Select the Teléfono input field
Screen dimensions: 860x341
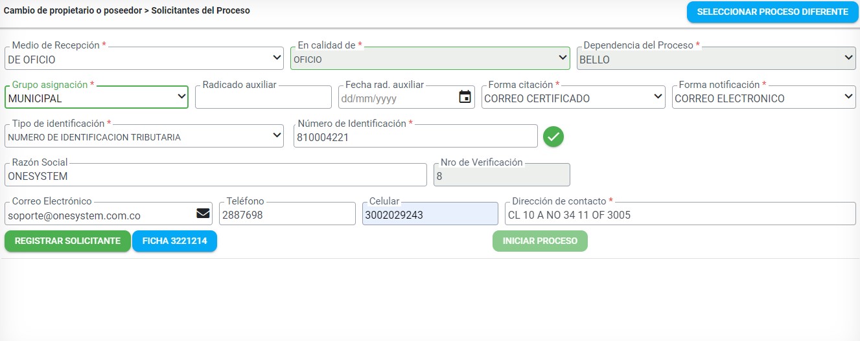(x=286, y=214)
